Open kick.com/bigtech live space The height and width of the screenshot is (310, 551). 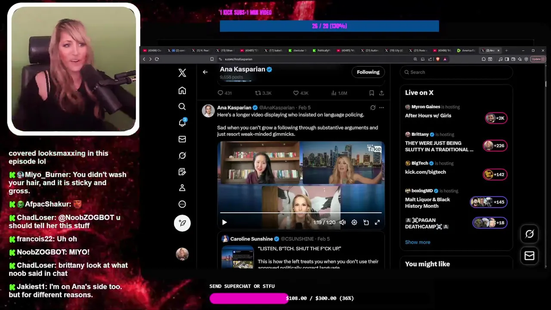coord(425,172)
